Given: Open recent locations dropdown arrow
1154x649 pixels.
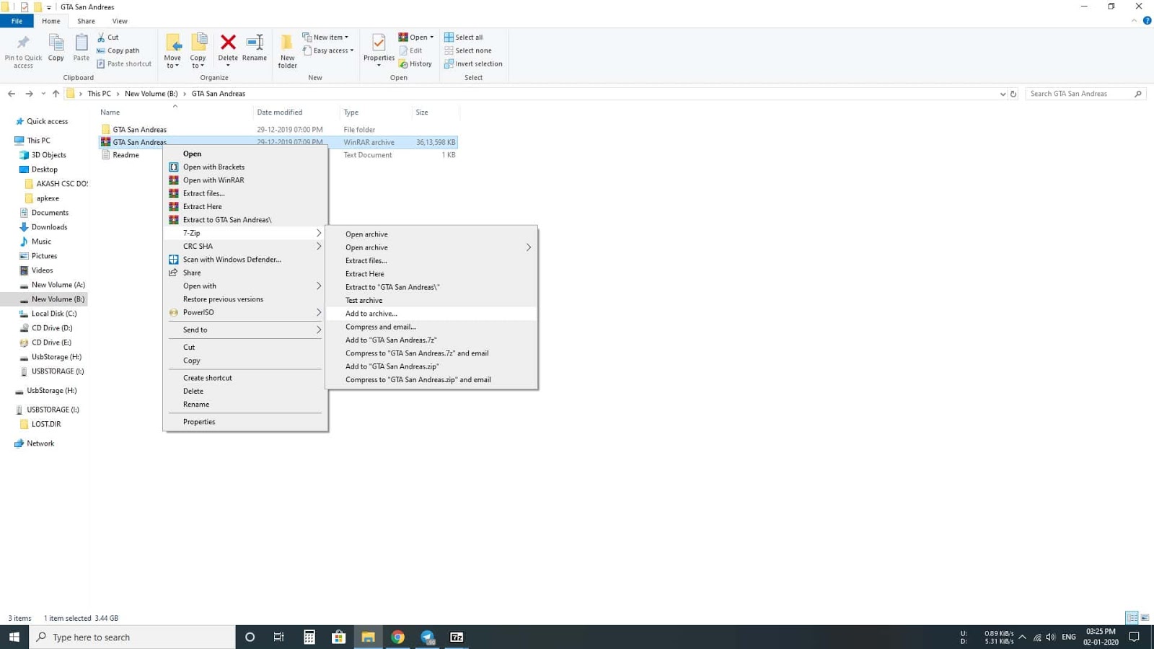Looking at the screenshot, I should point(43,94).
